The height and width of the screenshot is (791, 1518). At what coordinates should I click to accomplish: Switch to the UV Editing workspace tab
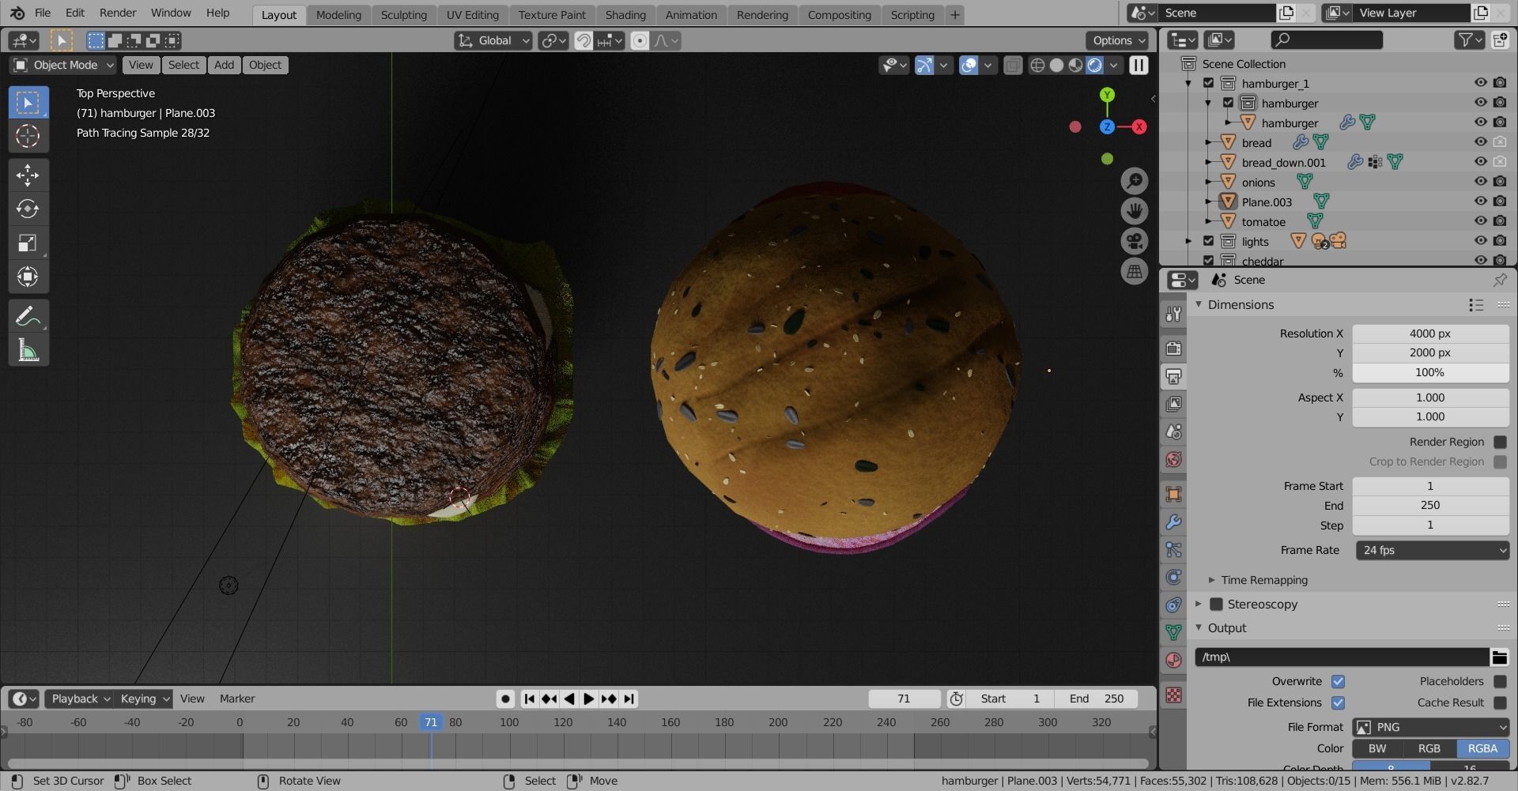pos(472,14)
